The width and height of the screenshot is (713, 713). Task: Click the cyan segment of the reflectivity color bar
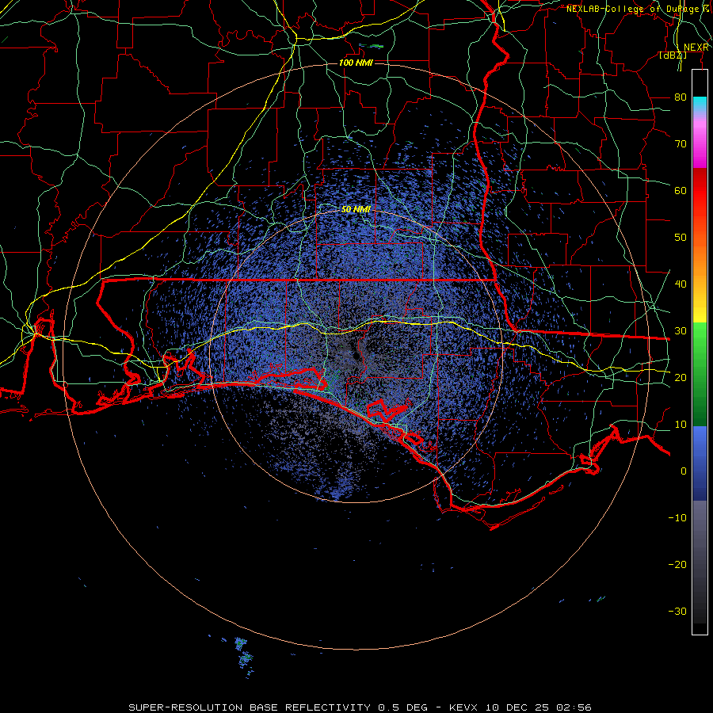pyautogui.click(x=700, y=104)
